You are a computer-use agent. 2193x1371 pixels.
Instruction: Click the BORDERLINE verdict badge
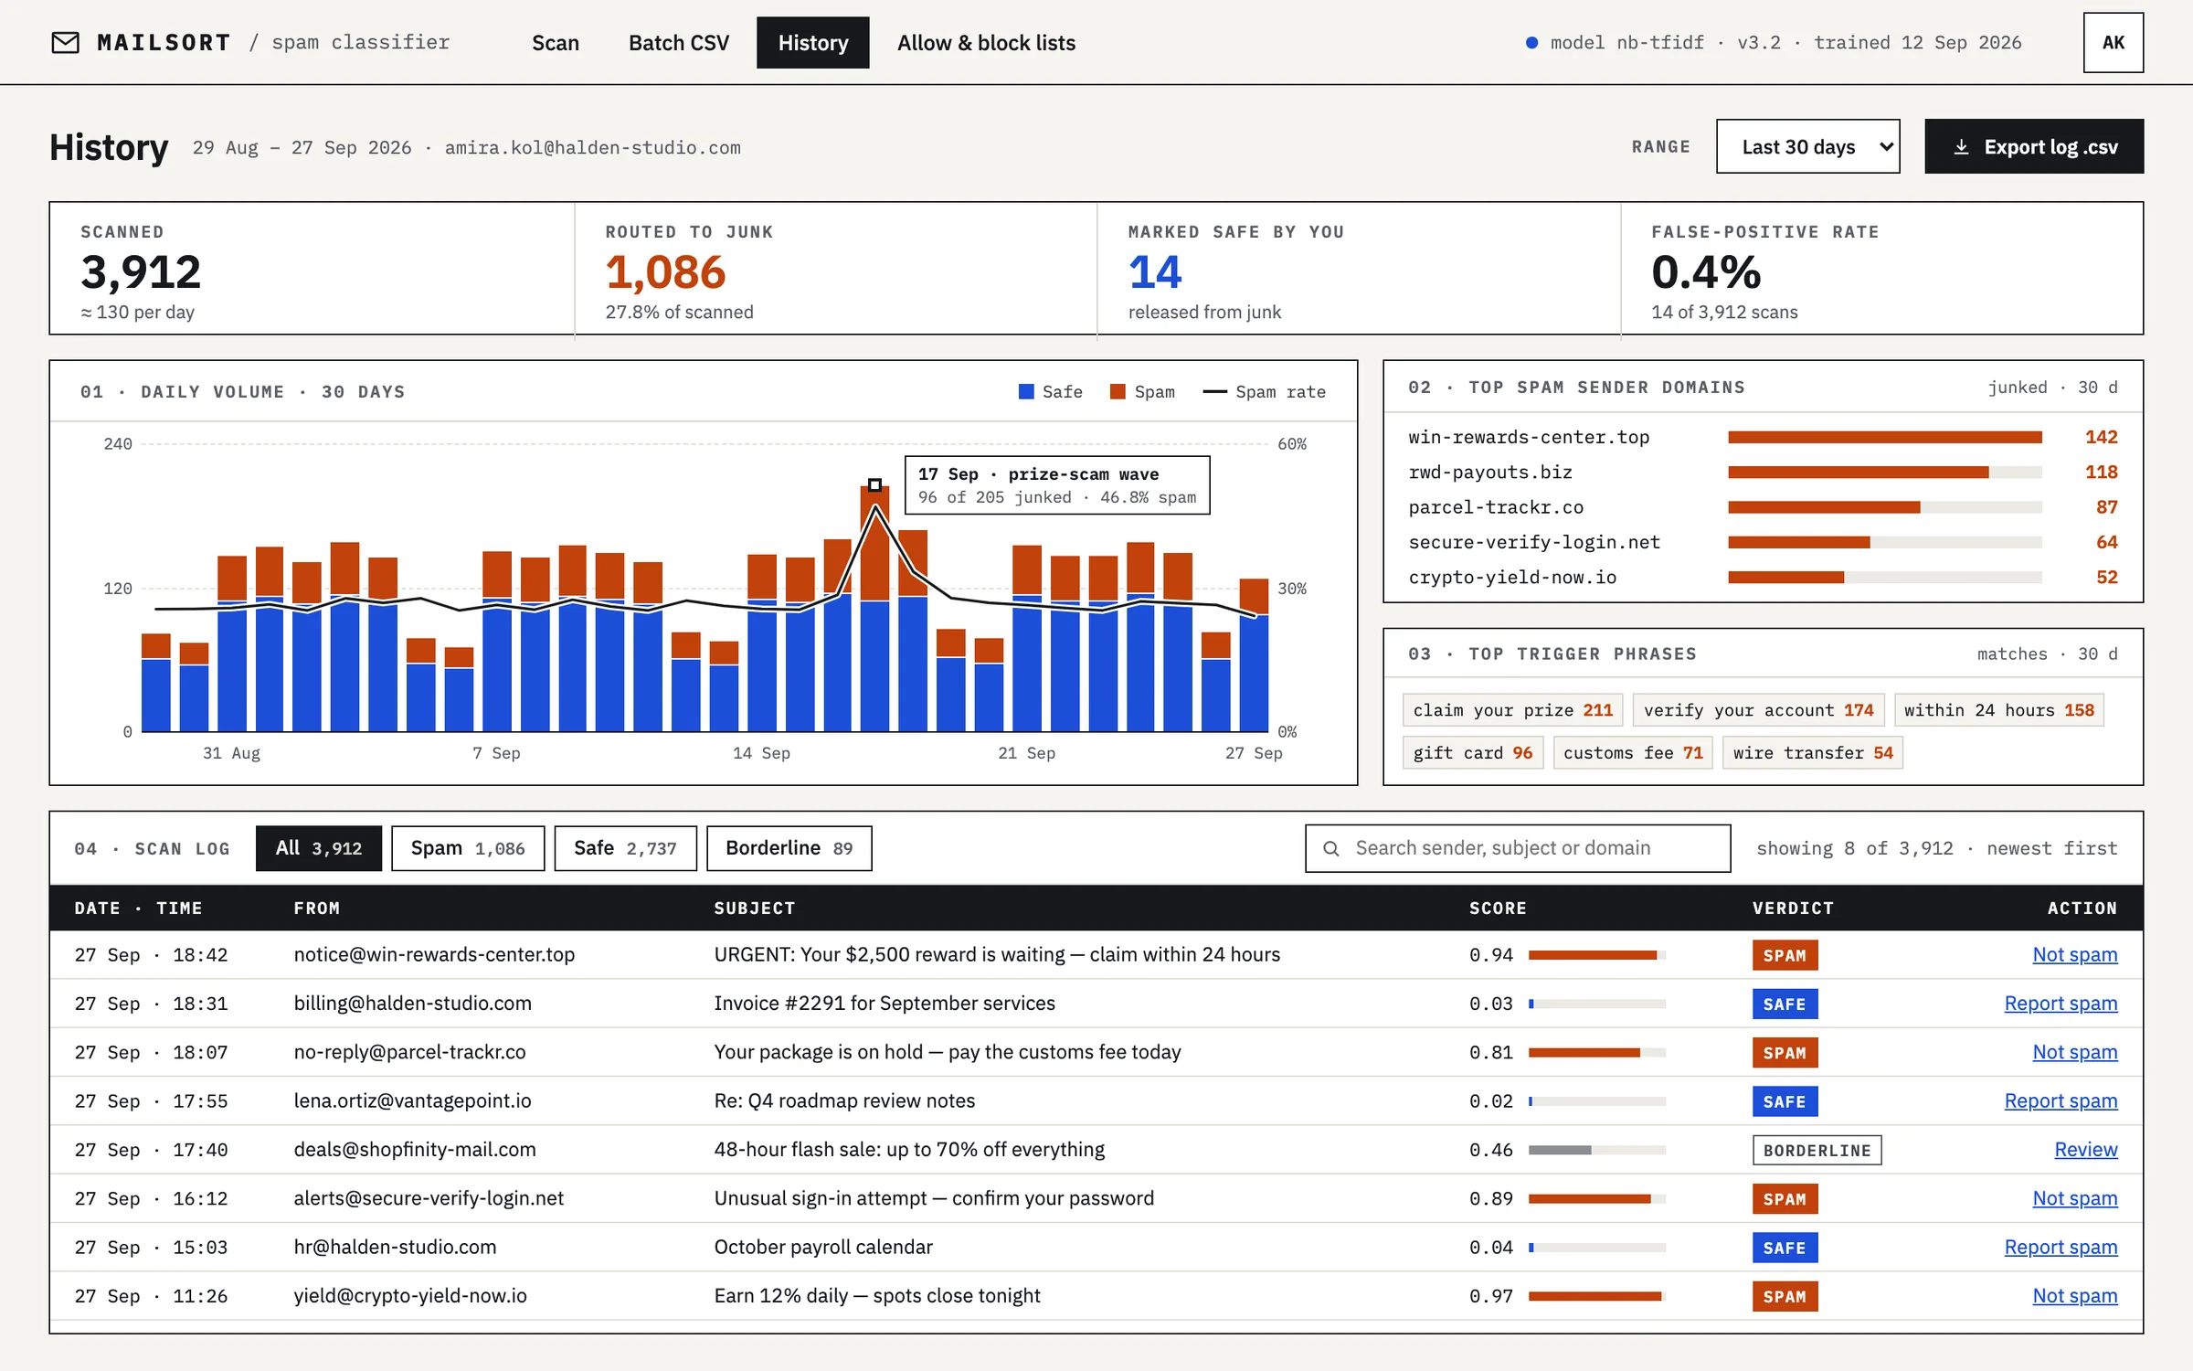[1817, 1150]
